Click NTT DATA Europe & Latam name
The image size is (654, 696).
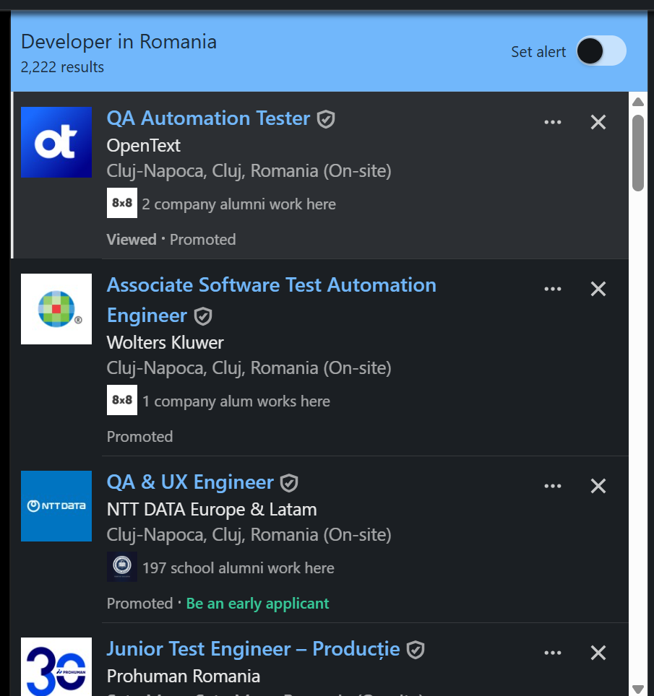click(212, 510)
